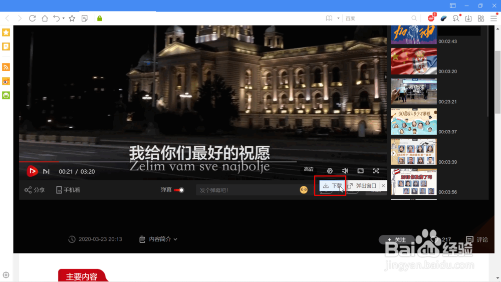Open the player settings flower icon
This screenshot has height=282, width=501.
(x=330, y=171)
